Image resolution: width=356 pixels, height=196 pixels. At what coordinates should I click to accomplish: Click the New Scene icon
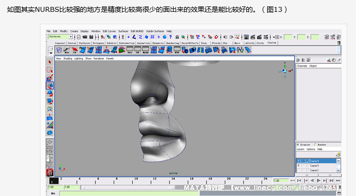(79, 37)
